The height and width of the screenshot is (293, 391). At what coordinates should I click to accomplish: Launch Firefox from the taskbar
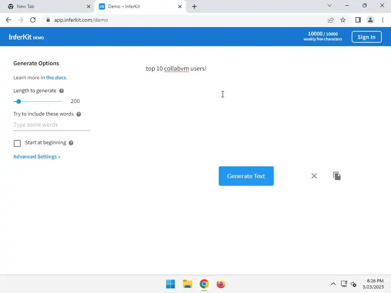click(x=221, y=284)
